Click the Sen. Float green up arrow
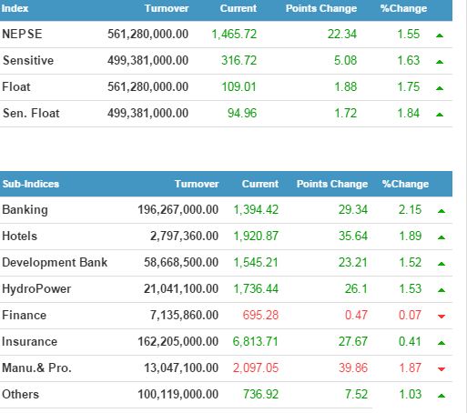This screenshot has height=413, width=467. pyautogui.click(x=440, y=115)
